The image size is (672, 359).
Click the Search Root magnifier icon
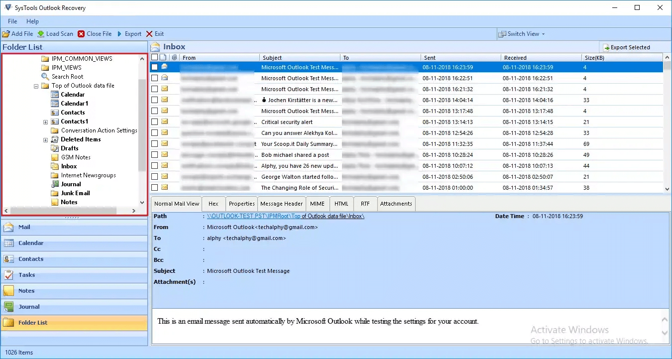[45, 77]
